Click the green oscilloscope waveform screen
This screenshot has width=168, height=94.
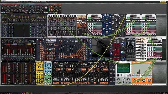pyautogui.click(x=123, y=68)
